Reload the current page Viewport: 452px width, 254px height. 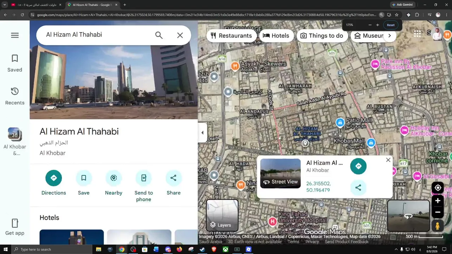pos(22,15)
